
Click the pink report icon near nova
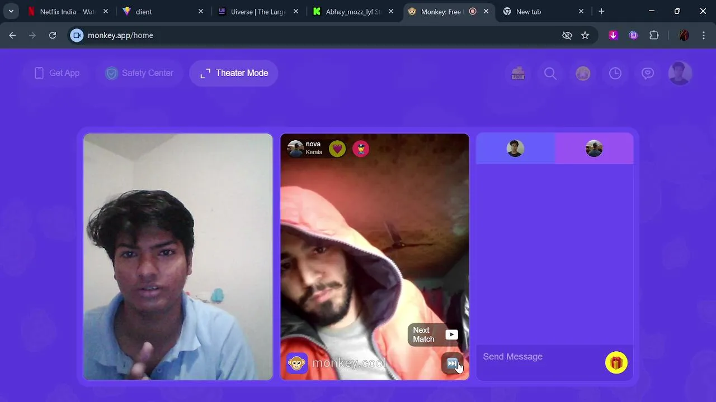361,149
